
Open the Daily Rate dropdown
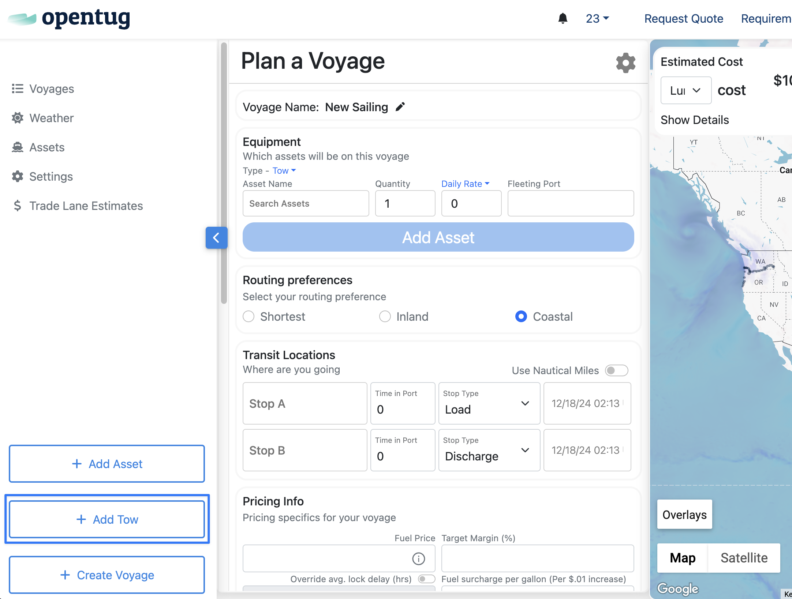(465, 184)
